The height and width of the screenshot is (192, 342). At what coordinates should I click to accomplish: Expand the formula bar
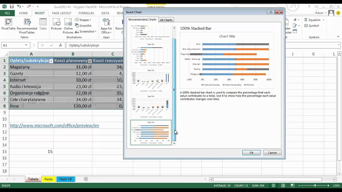tap(339, 45)
